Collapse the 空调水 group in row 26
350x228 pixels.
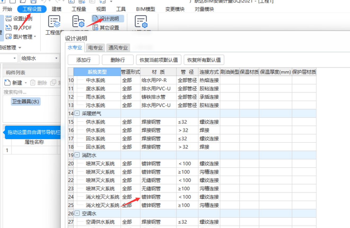(x=77, y=213)
